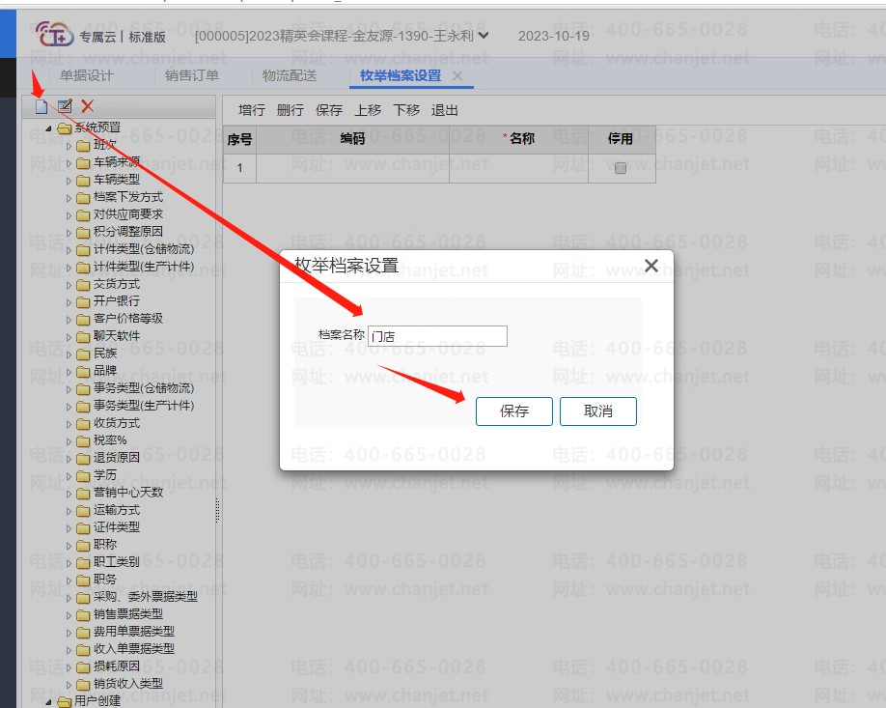Select 销售票据类型 tree item
Viewport: 886px width, 708px height.
point(128,614)
